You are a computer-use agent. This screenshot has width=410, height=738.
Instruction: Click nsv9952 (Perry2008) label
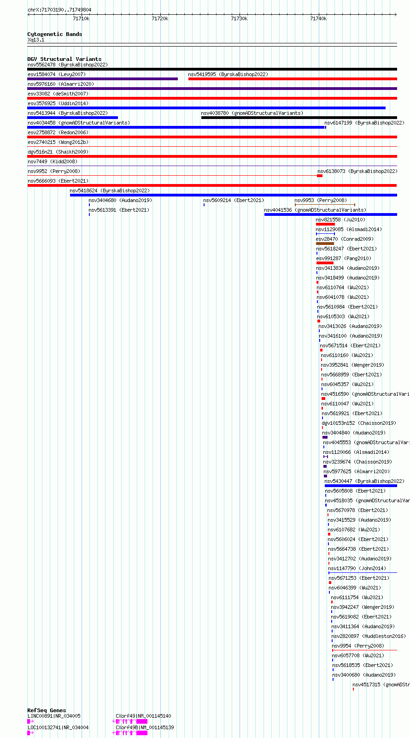pyautogui.click(x=54, y=171)
